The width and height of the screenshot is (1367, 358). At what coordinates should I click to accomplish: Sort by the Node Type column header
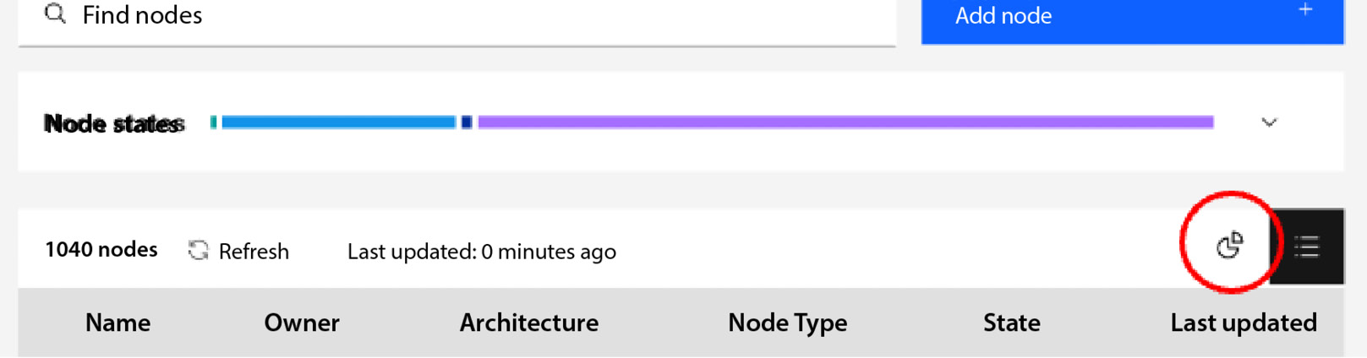788,323
